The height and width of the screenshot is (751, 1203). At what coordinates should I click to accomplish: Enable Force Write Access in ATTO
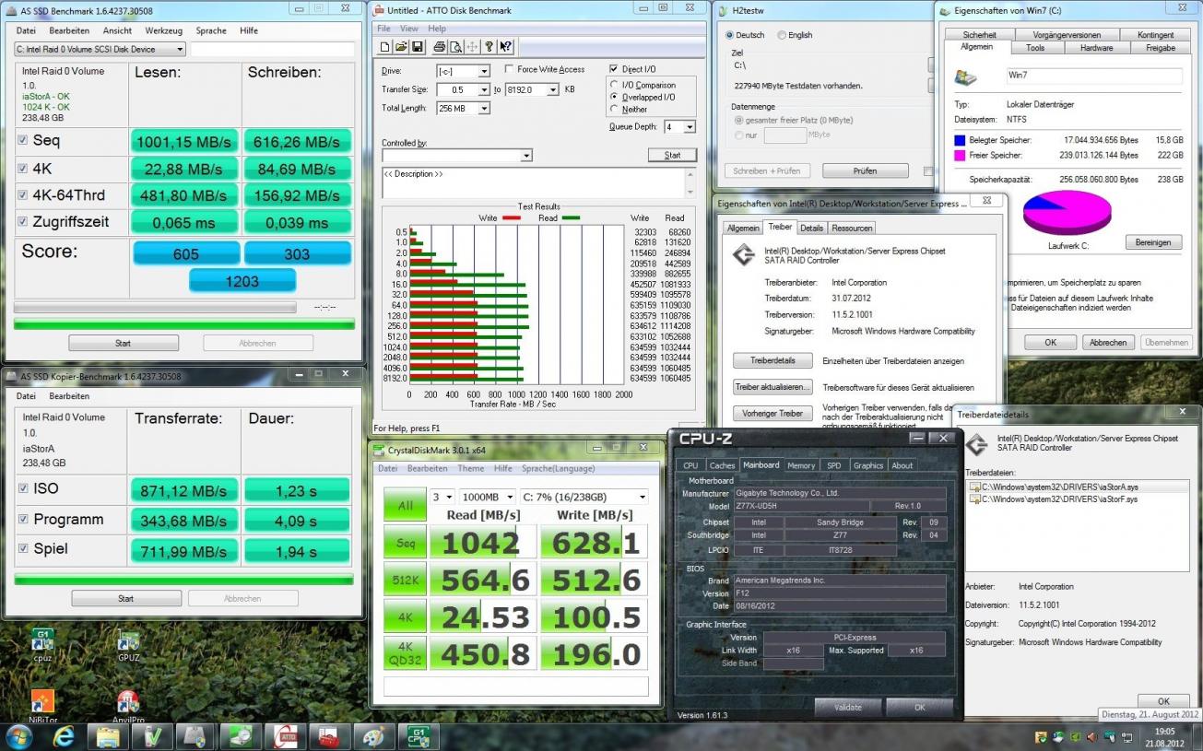coord(509,69)
